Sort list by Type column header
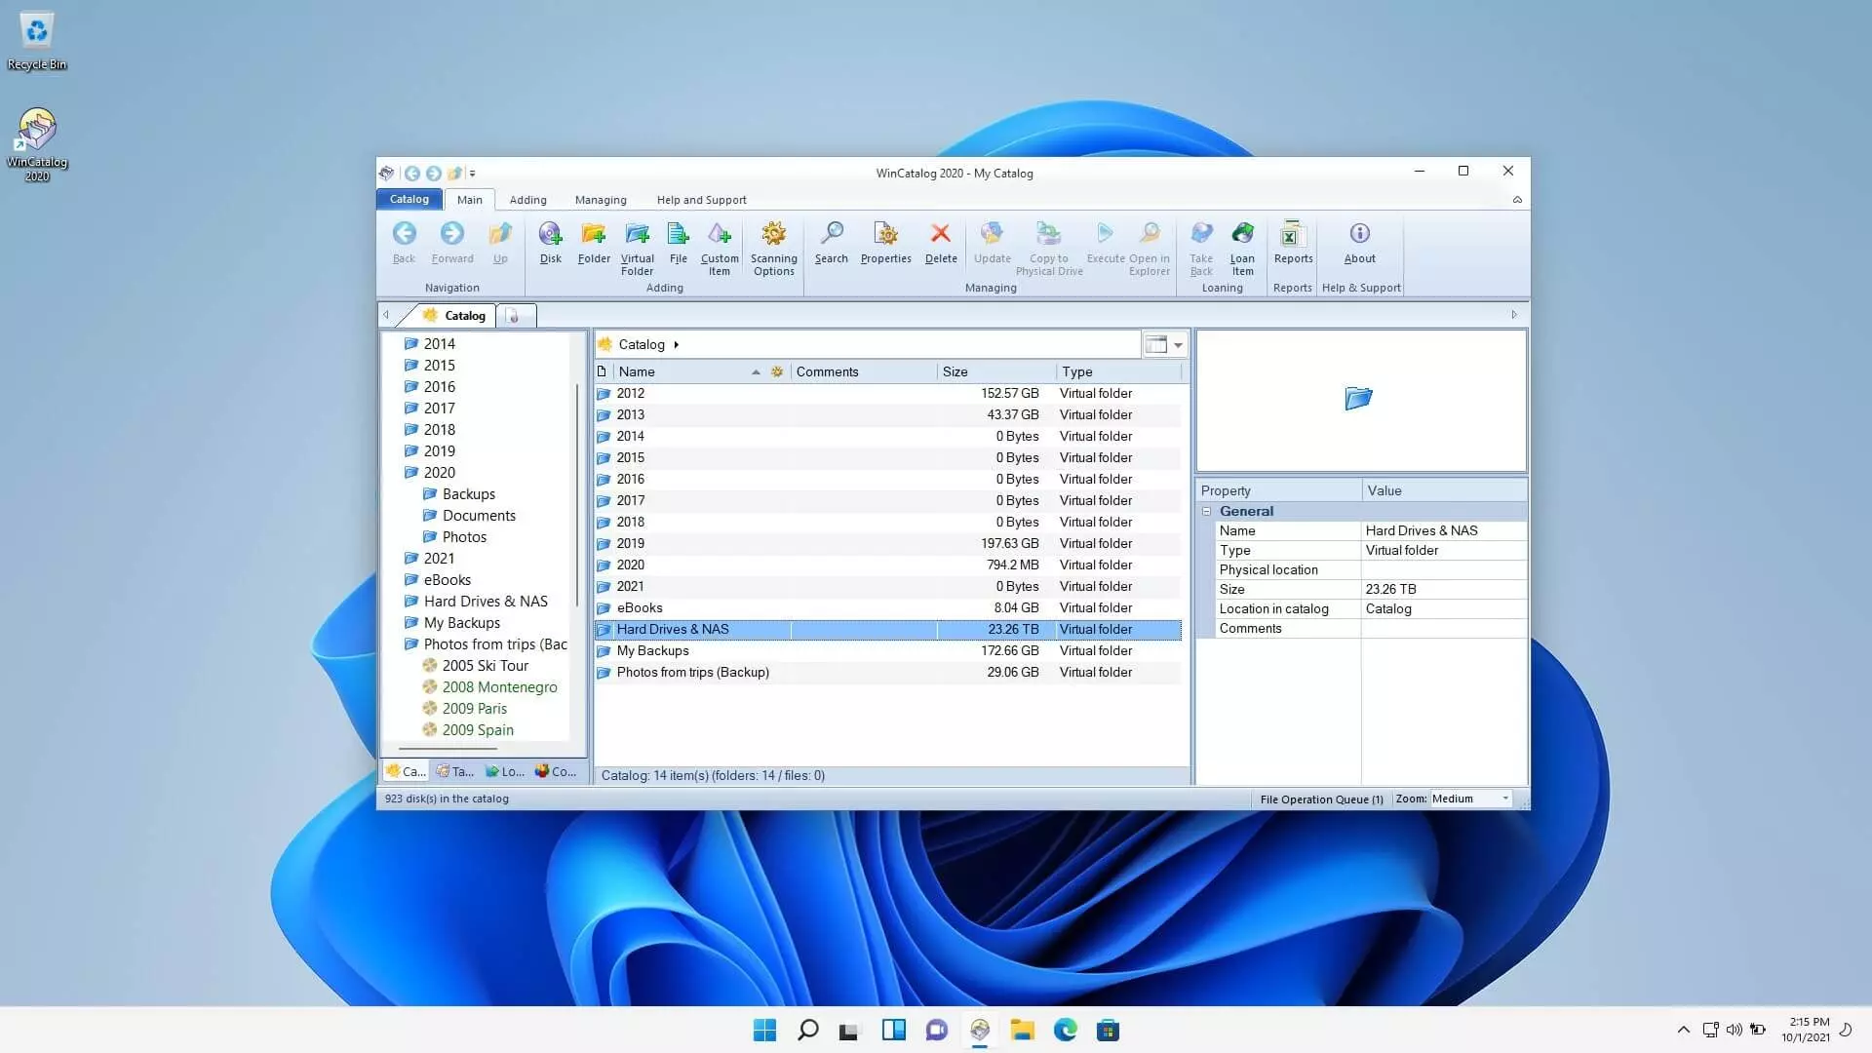The height and width of the screenshot is (1053, 1872). tap(1118, 371)
